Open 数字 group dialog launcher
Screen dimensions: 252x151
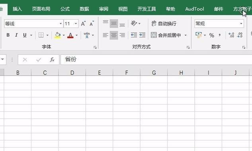244,47
